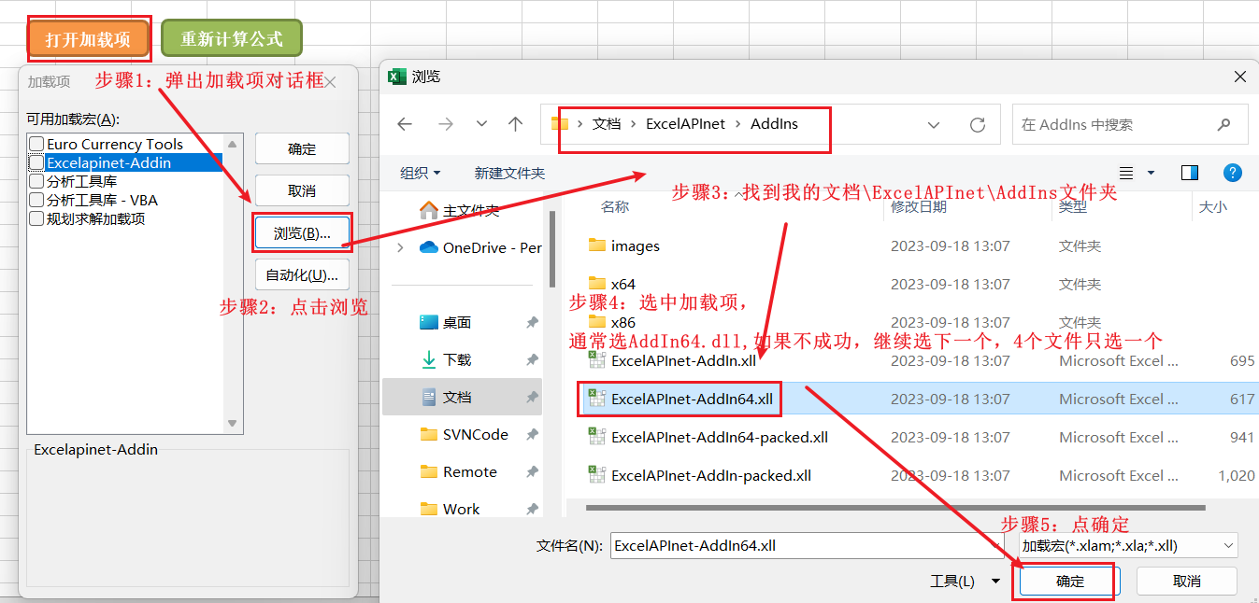Open the 加载宏 file type dropdown
Viewport: 1259px width, 603px height.
pyautogui.click(x=1127, y=546)
